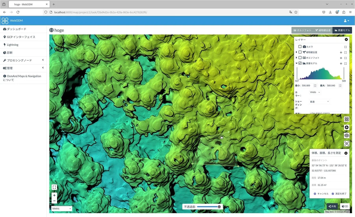Expand the オルソフォト layer settings

tap(296, 58)
